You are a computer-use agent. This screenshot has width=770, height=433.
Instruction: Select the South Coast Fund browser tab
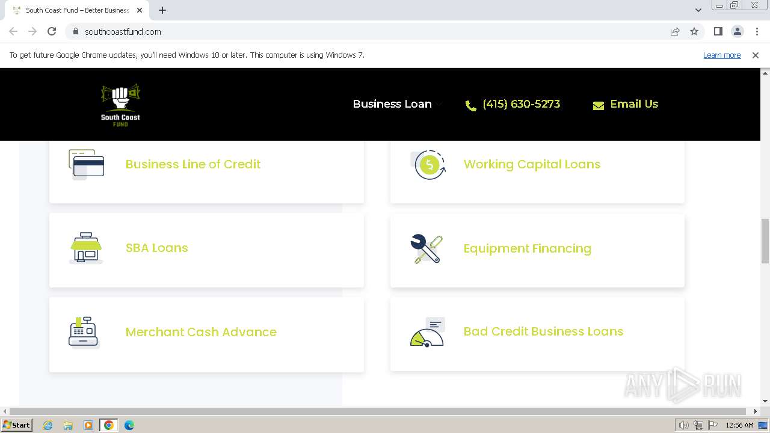click(77, 10)
